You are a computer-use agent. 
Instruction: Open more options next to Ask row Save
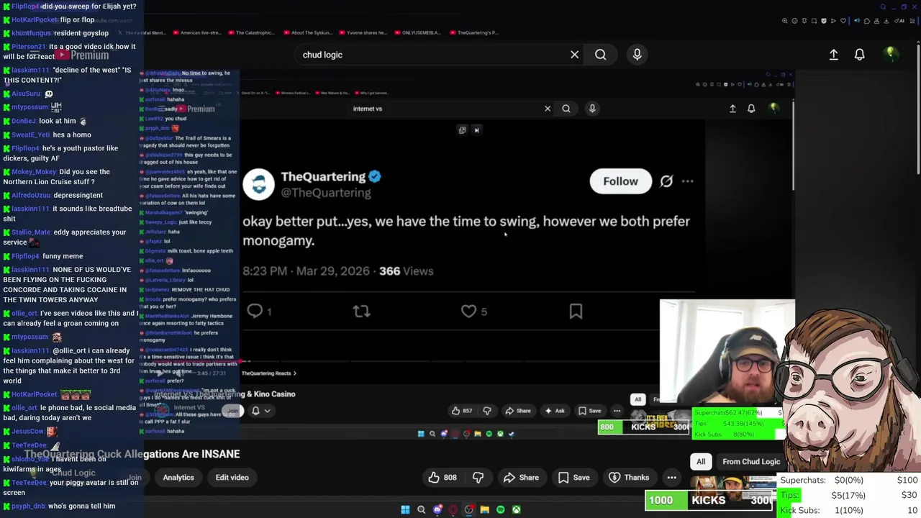pyautogui.click(x=617, y=411)
